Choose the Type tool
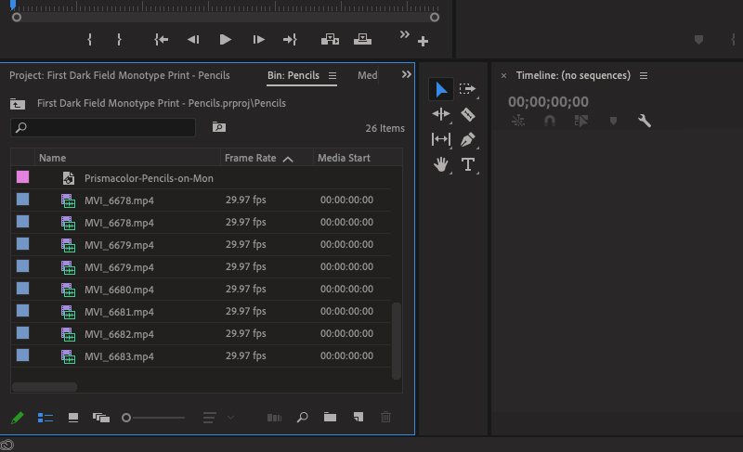 pyautogui.click(x=468, y=164)
